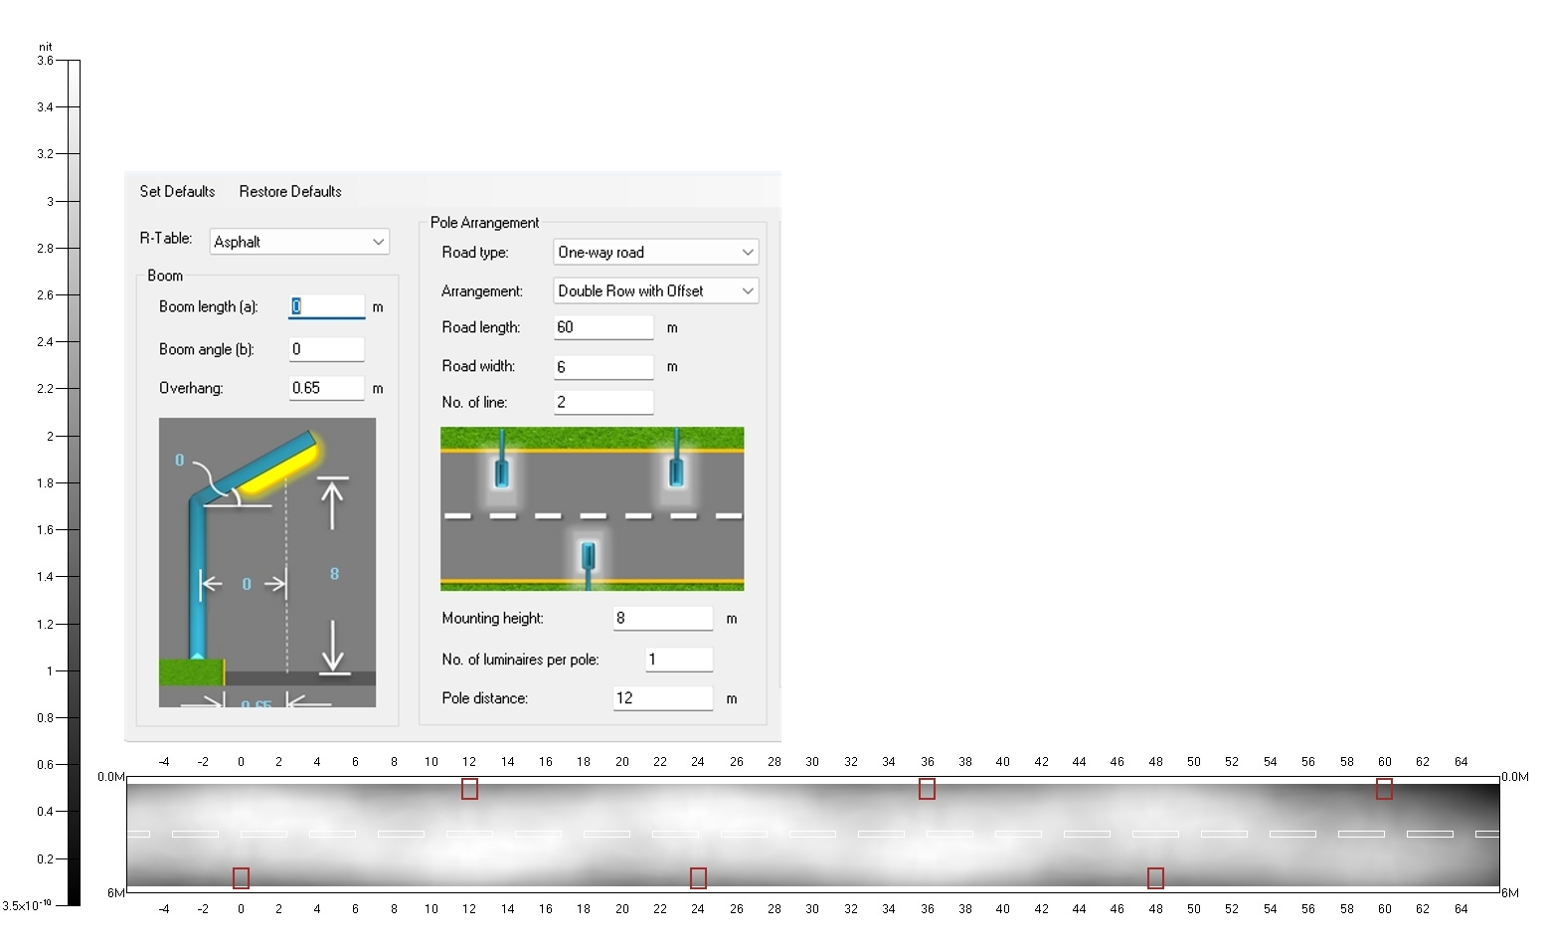Select the pole marker at 24 m
This screenshot has height=950, width=1549.
point(698,878)
